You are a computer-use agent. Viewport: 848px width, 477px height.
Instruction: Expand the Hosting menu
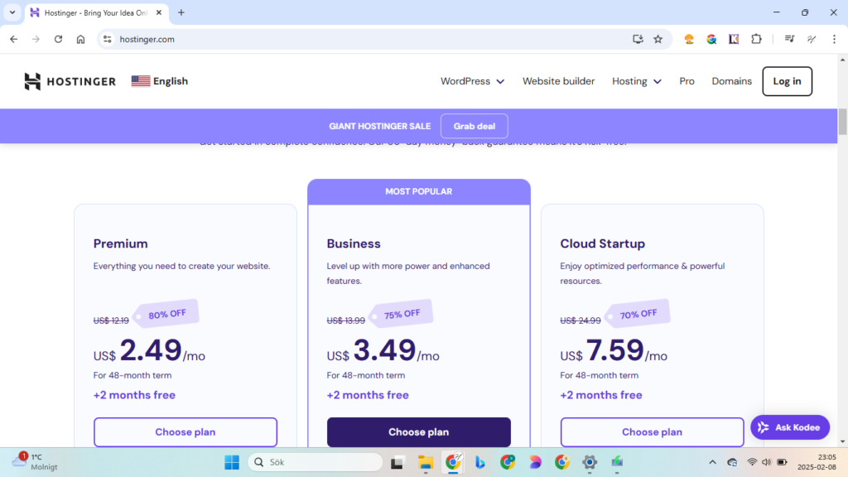point(637,81)
